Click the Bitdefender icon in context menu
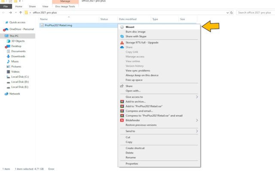 coord(122,120)
